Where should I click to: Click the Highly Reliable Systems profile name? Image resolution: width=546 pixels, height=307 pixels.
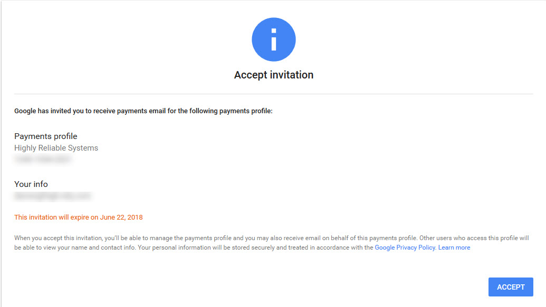(56, 148)
